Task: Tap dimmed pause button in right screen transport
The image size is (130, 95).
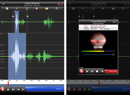Action: 80,90
